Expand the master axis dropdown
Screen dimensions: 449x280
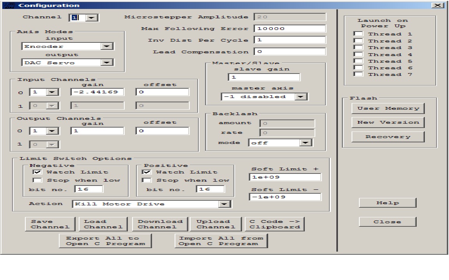[x=301, y=97]
